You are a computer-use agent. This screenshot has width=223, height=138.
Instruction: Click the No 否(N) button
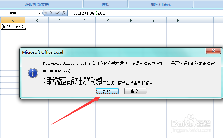pos(136,91)
